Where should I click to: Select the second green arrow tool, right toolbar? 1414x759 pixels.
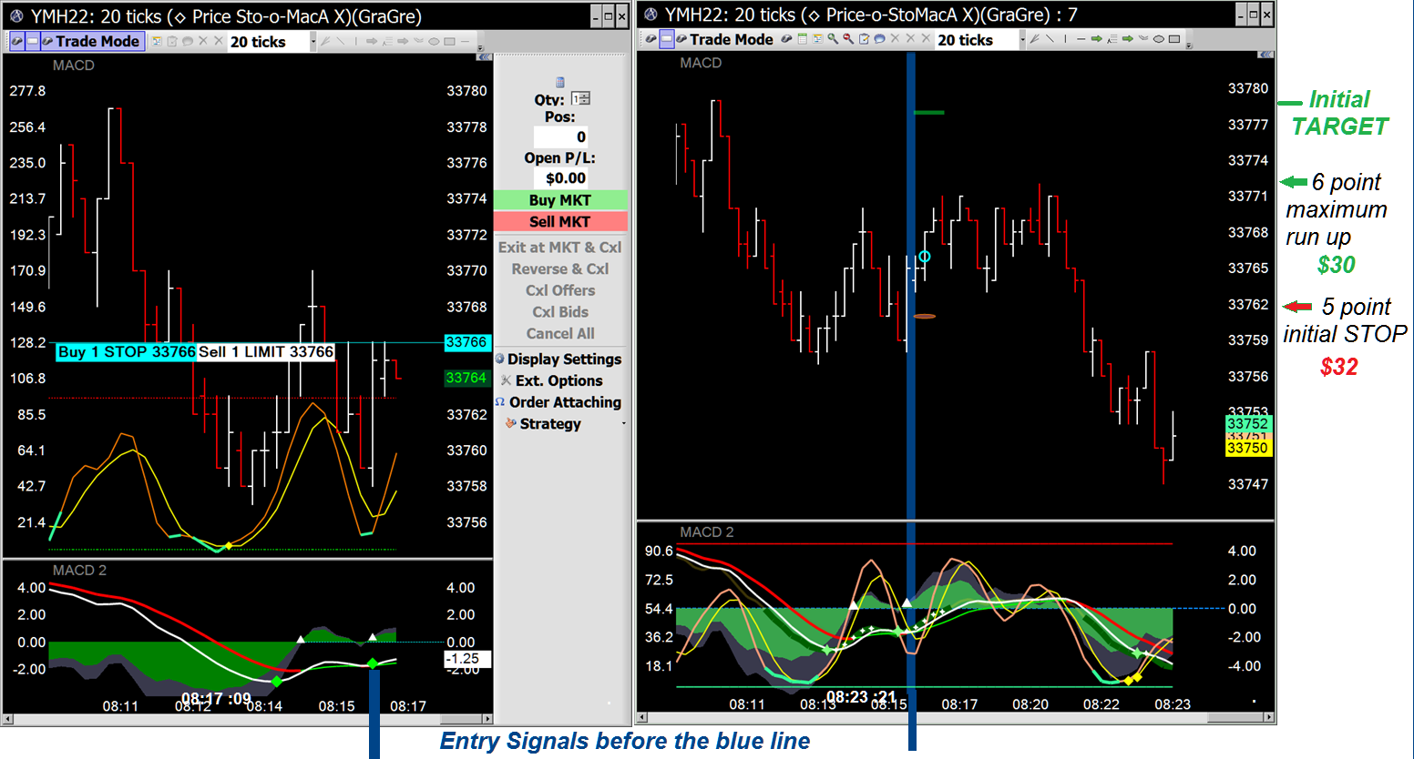coord(1127,39)
